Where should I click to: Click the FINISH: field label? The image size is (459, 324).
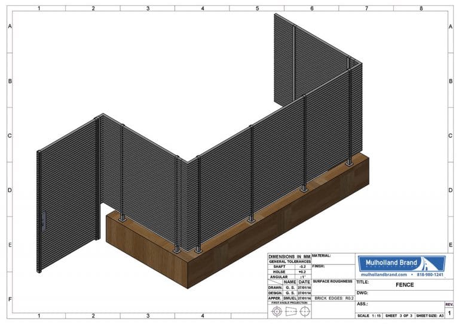(319, 266)
